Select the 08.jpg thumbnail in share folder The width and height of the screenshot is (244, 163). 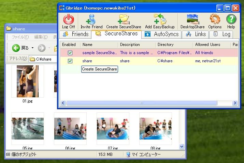(156, 129)
